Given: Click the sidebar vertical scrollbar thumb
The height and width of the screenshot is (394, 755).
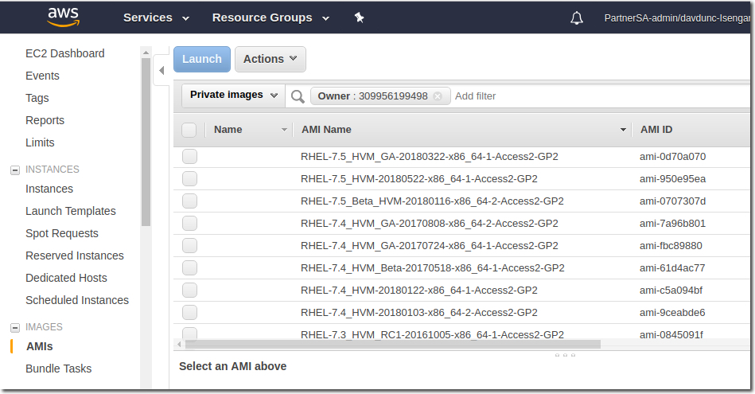Looking at the screenshot, I should (x=146, y=142).
